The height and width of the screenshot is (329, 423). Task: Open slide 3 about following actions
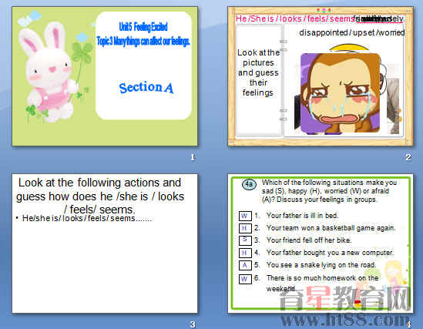pos(105,243)
